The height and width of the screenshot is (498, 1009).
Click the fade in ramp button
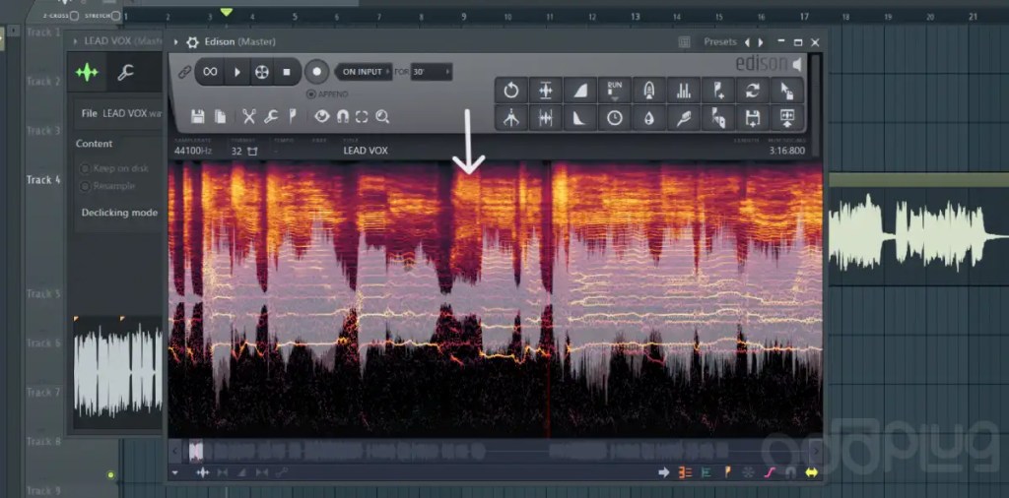point(579,91)
